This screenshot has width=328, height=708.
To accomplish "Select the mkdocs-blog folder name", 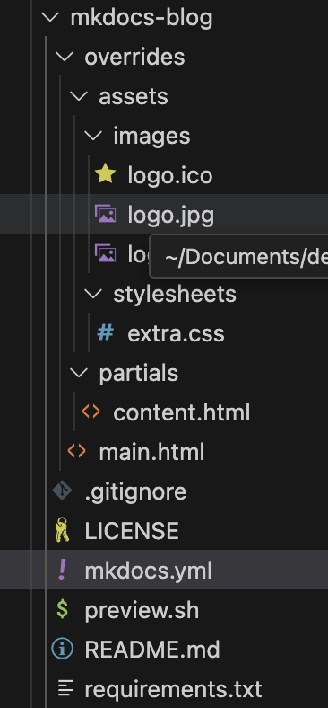I will pyautogui.click(x=142, y=18).
